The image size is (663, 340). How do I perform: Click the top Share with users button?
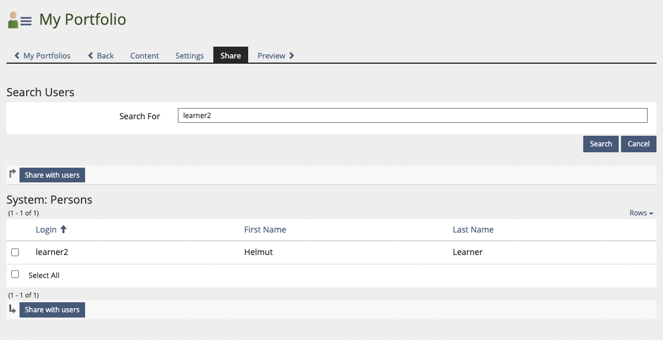(52, 175)
